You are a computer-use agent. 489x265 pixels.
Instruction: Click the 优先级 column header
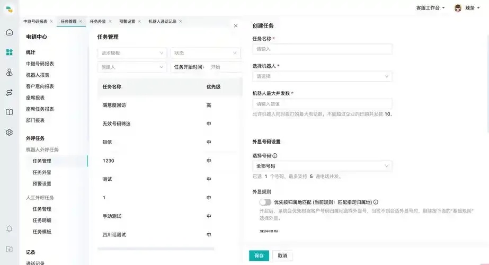point(214,87)
